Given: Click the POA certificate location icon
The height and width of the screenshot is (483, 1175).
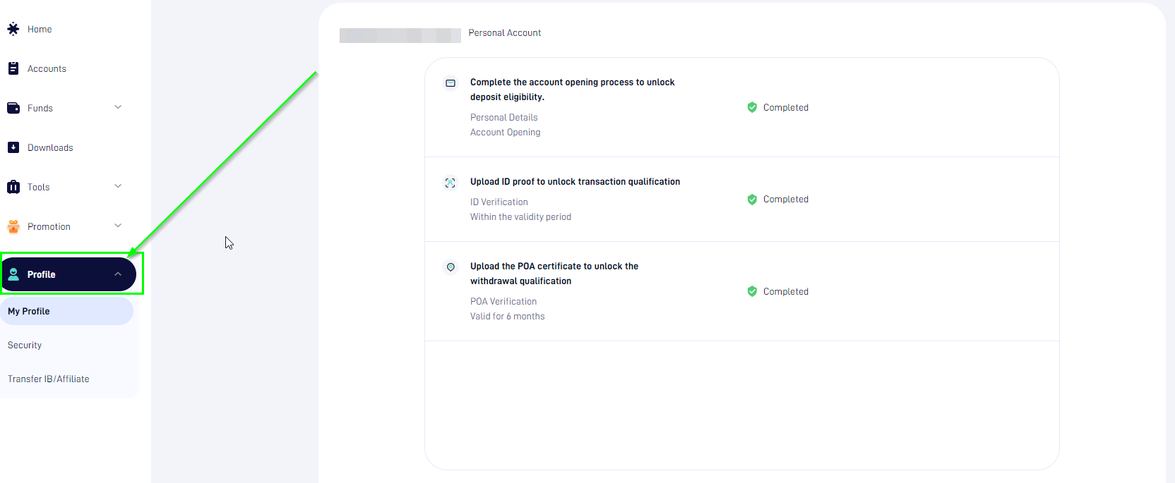Looking at the screenshot, I should pos(450,267).
